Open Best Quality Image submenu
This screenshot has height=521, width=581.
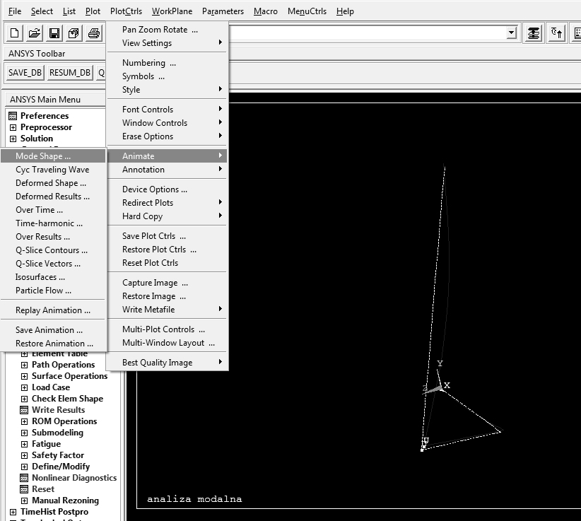pos(167,363)
